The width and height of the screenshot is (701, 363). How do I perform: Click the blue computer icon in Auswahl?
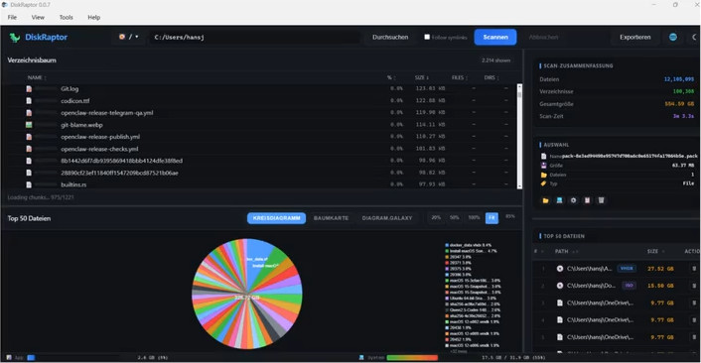[559, 200]
